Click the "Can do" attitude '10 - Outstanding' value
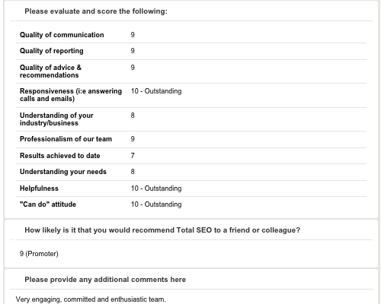 (156, 204)
